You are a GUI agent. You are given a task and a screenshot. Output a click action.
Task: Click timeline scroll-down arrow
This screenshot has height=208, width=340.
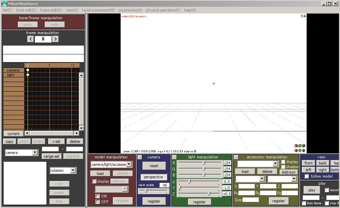81,128
